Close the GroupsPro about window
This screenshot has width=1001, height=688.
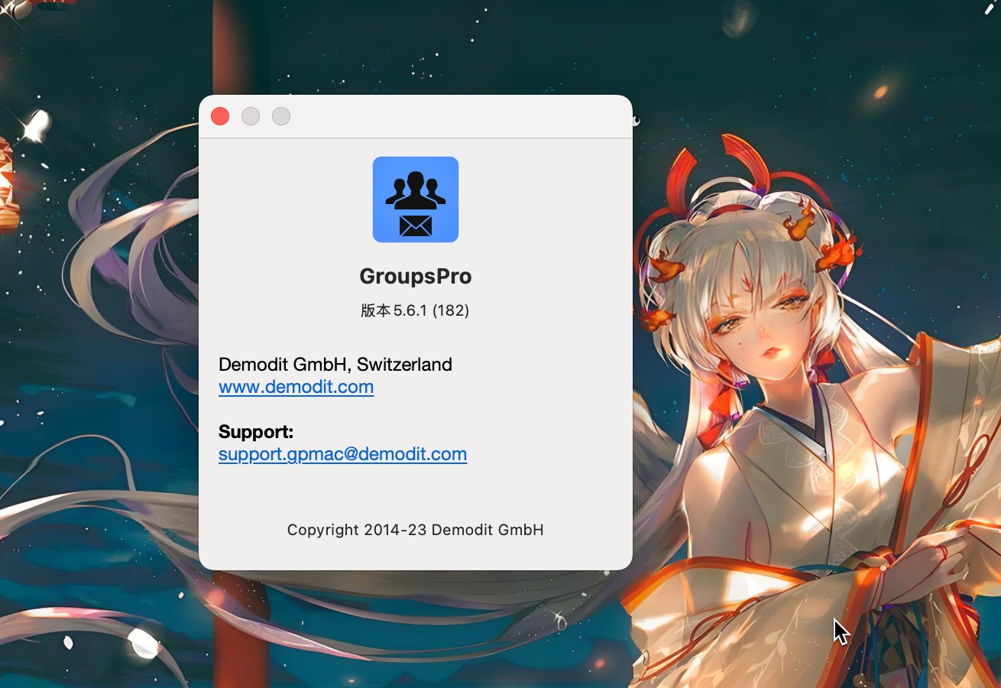(x=220, y=116)
